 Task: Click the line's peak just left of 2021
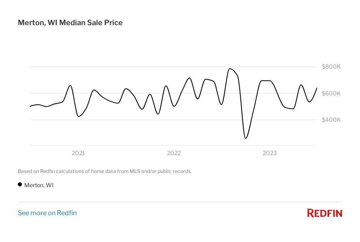pyautogui.click(x=70, y=86)
